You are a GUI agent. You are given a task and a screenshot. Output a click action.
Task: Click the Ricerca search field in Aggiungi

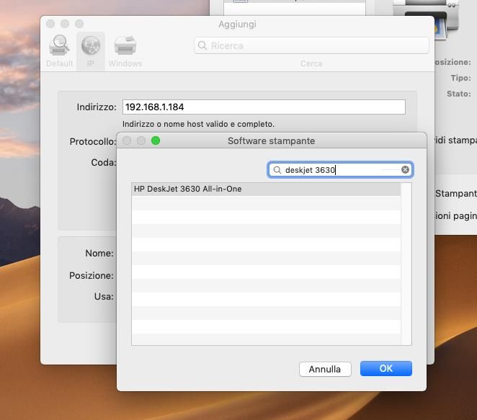(311, 45)
